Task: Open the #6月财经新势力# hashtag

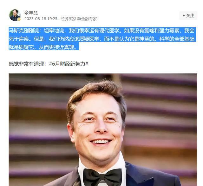Action: [x=69, y=64]
